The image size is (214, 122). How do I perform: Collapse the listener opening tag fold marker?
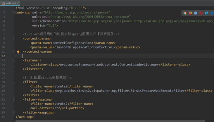pos(14,60)
